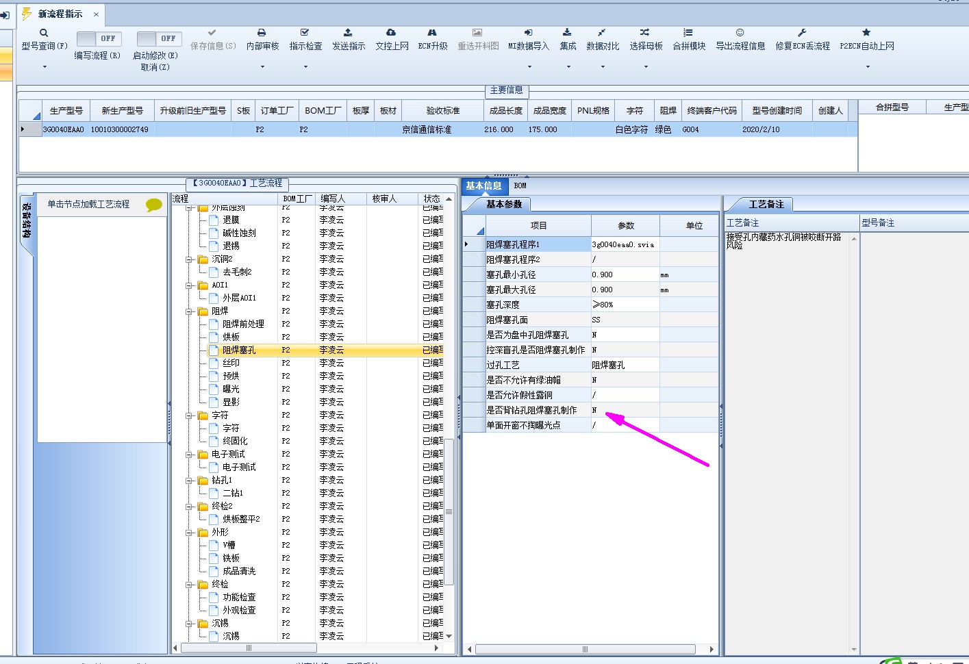Image resolution: width=969 pixels, height=664 pixels.
Task: Open dropdown arrow under 型号查询(F)
Action: click(x=45, y=67)
